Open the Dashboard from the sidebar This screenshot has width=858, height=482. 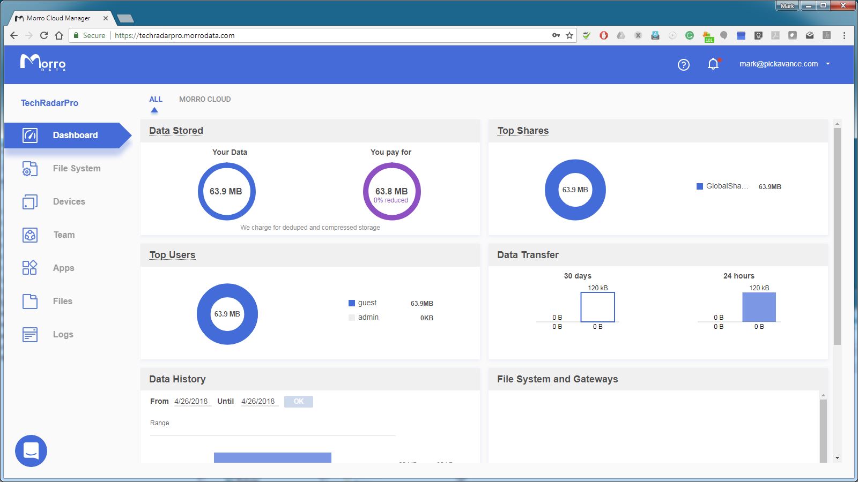pos(68,135)
